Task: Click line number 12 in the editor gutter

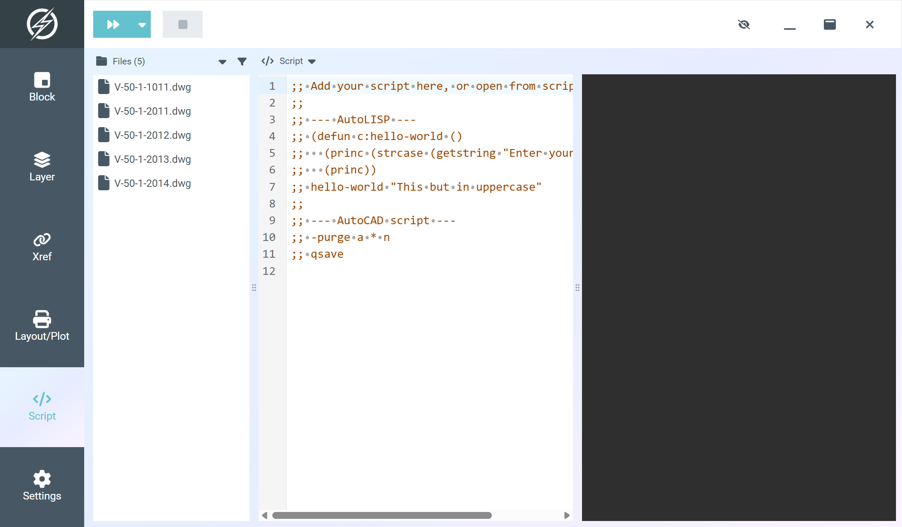Action: pyautogui.click(x=269, y=271)
